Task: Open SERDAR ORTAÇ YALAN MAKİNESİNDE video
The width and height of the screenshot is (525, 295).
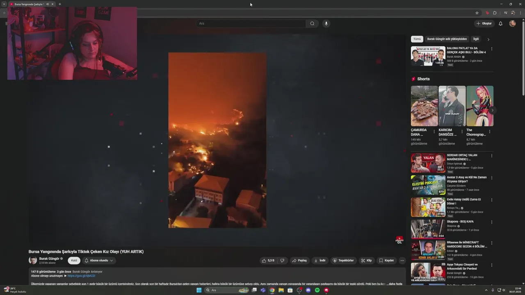Action: point(428,163)
